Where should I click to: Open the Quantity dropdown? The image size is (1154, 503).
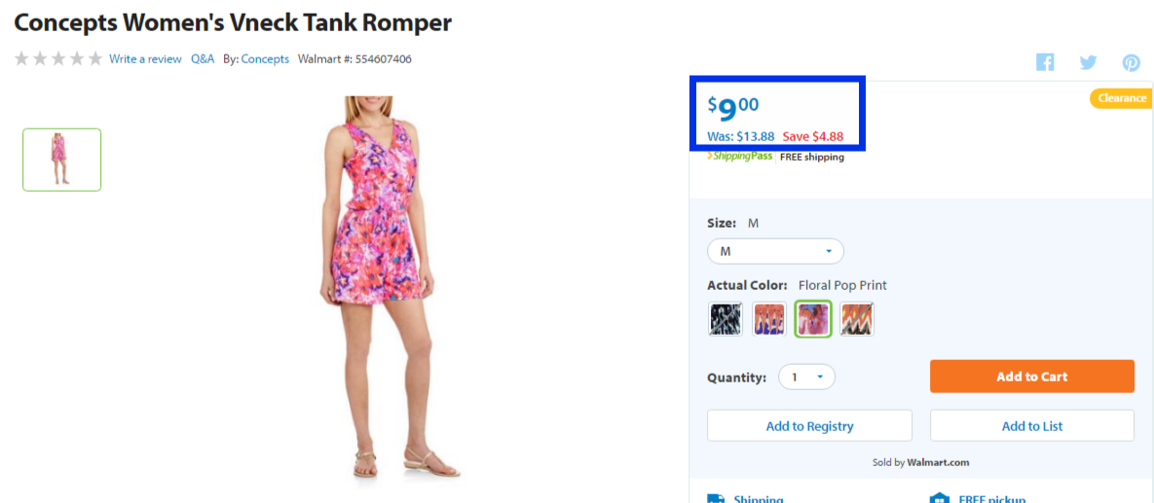806,377
